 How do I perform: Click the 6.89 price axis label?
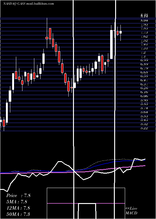click(x=144, y=64)
